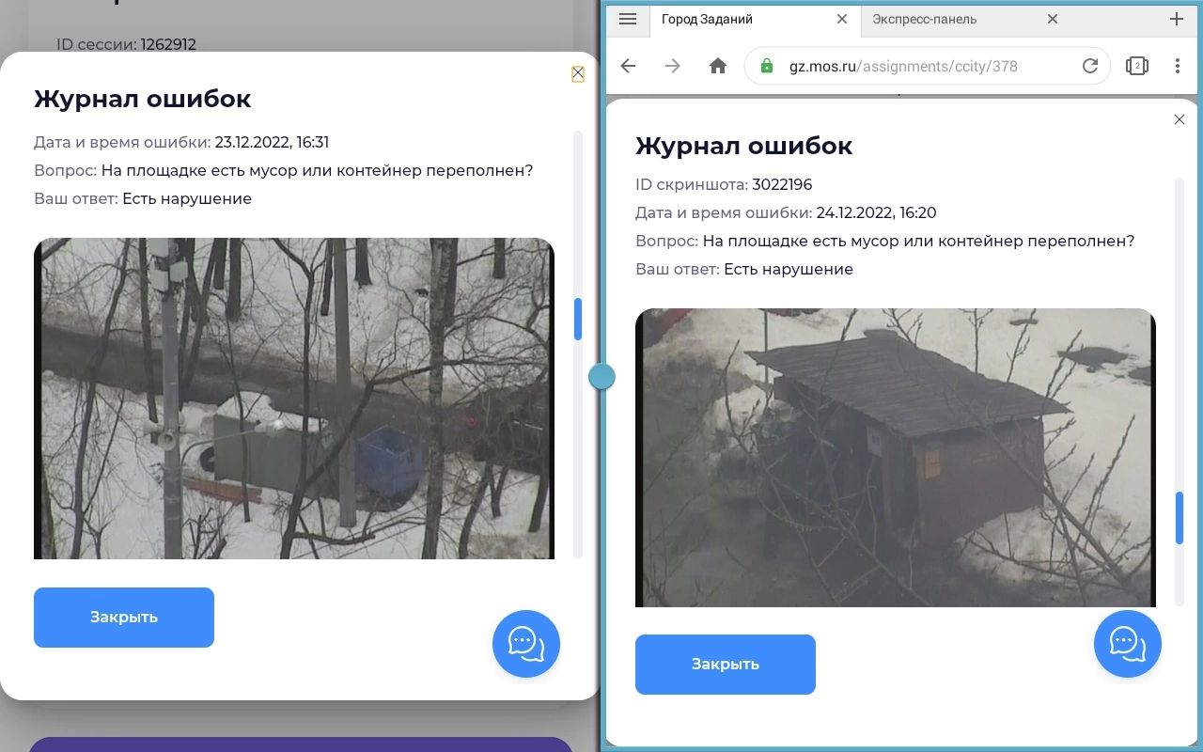Open the browser three-dot options menu
The width and height of the screenshot is (1203, 752).
point(1178,66)
